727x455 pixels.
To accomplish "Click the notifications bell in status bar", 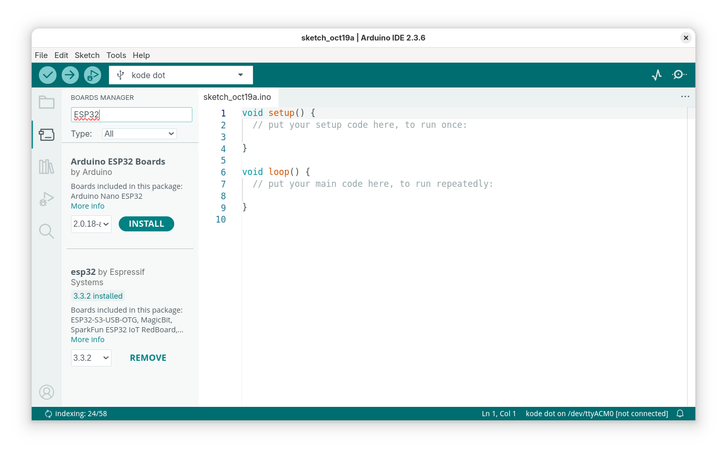I will coord(680,414).
